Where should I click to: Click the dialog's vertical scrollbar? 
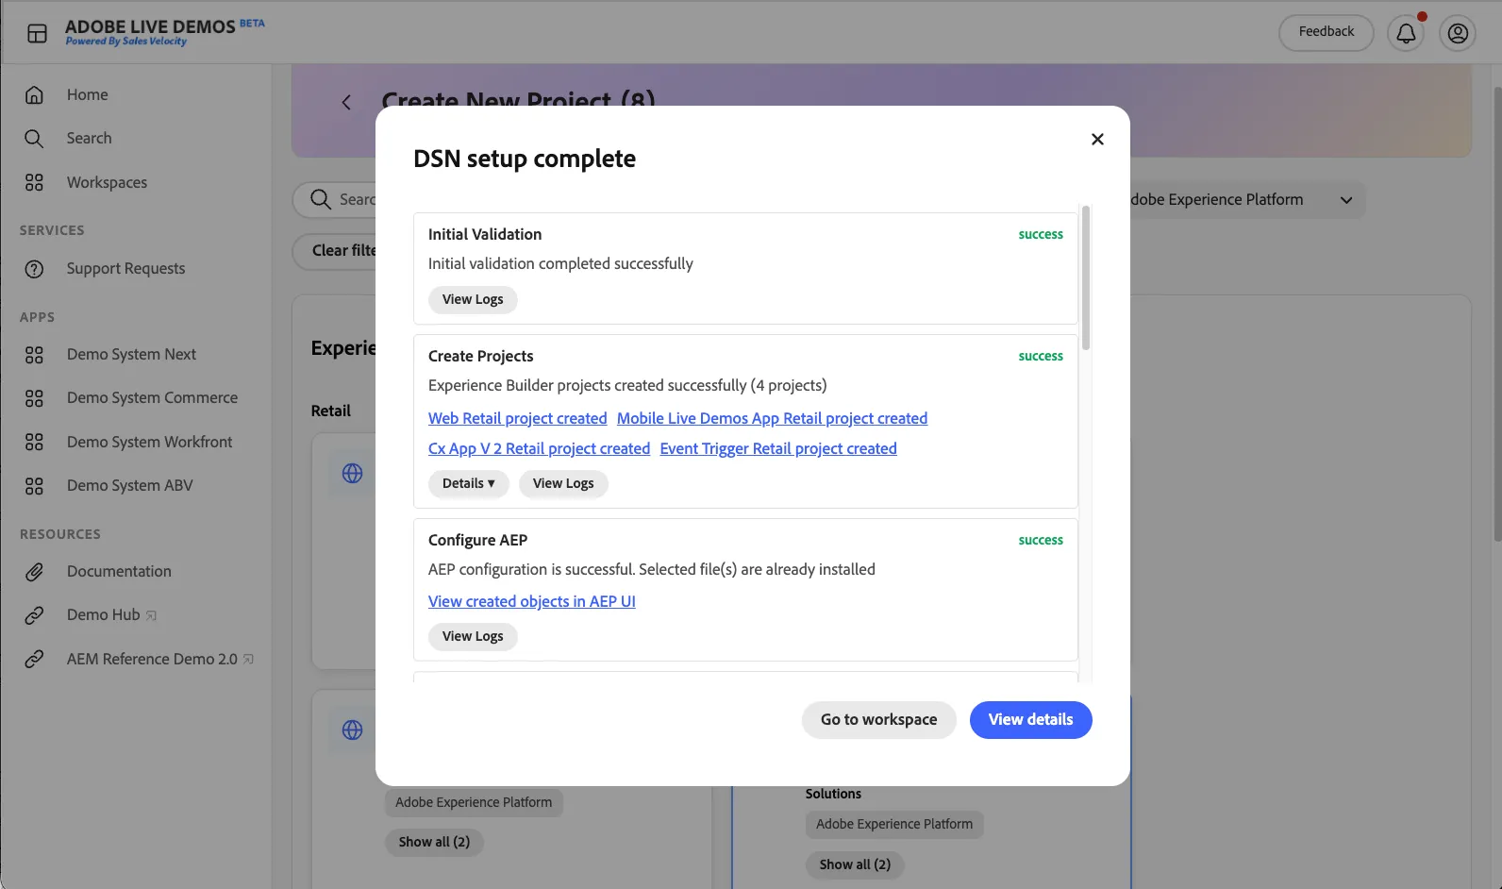tap(1086, 277)
